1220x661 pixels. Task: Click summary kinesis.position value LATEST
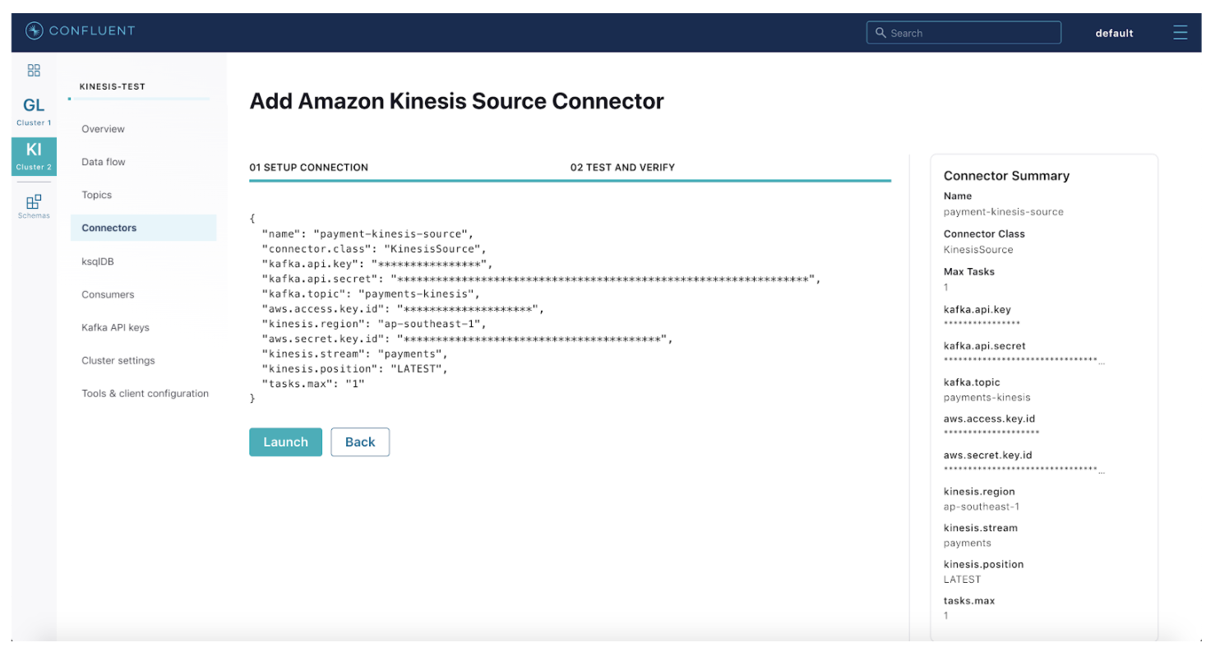[x=962, y=579]
